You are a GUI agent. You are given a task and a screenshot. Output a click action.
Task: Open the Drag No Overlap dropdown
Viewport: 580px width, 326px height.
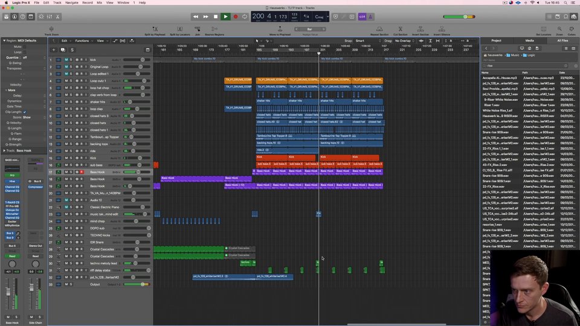[404, 40]
